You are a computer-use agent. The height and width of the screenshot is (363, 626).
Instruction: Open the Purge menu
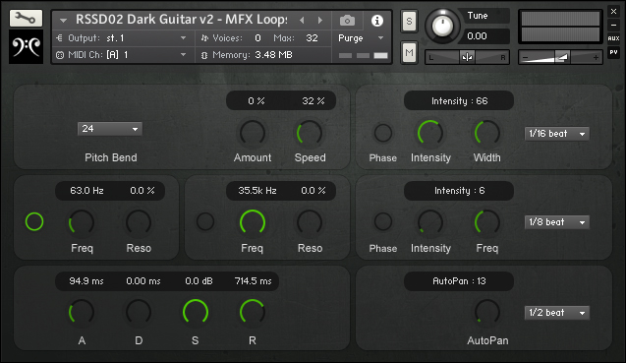pyautogui.click(x=361, y=38)
